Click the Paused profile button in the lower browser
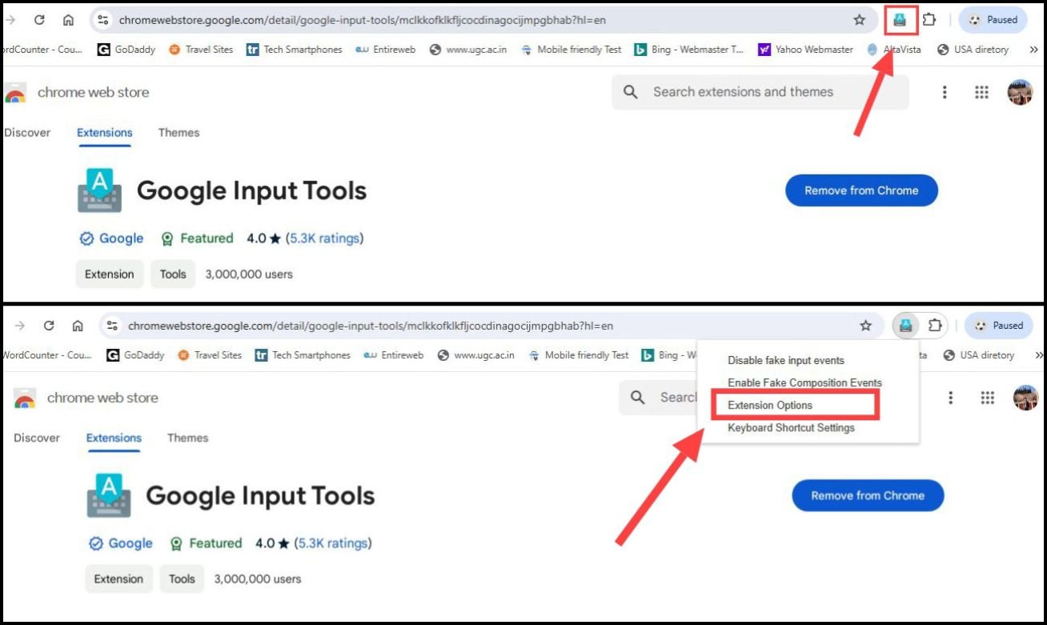1047x625 pixels. (999, 326)
